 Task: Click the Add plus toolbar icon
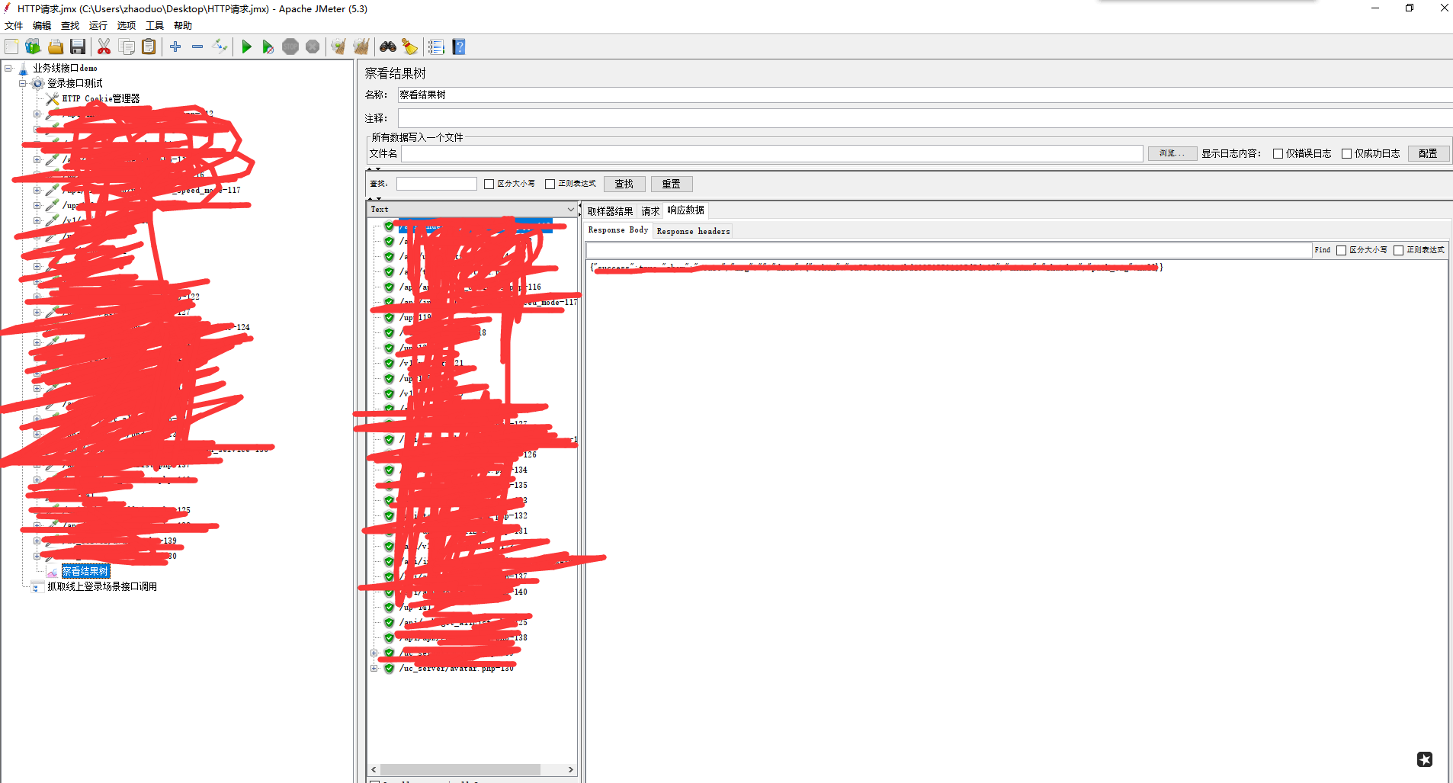coord(175,47)
